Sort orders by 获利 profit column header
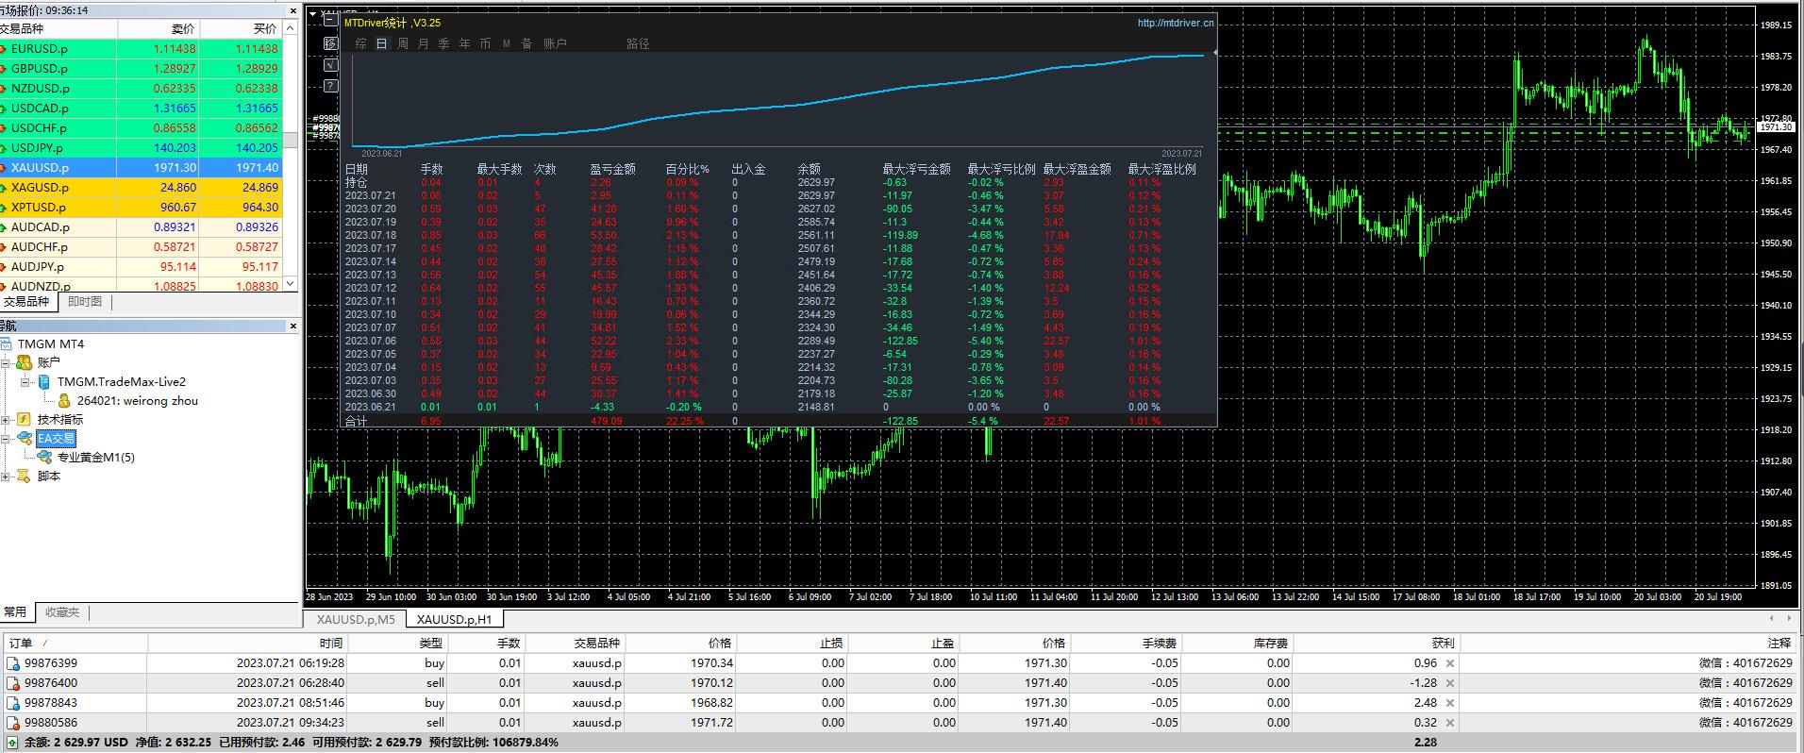 pyautogui.click(x=1375, y=644)
